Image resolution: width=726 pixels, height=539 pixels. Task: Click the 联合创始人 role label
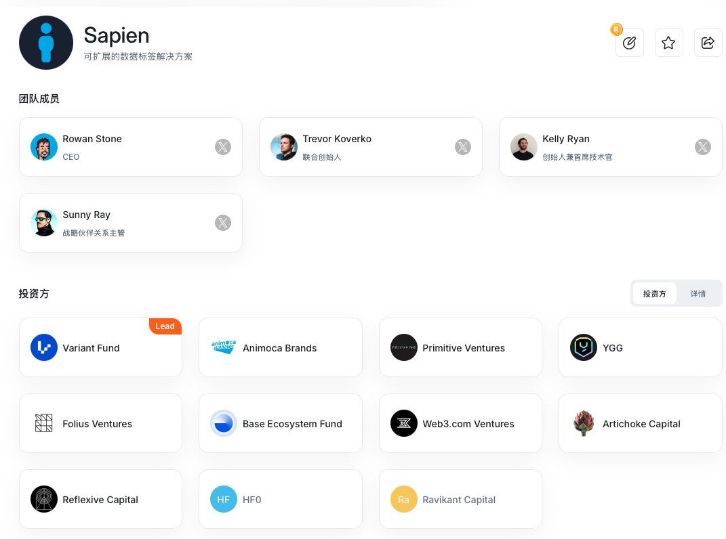click(322, 157)
